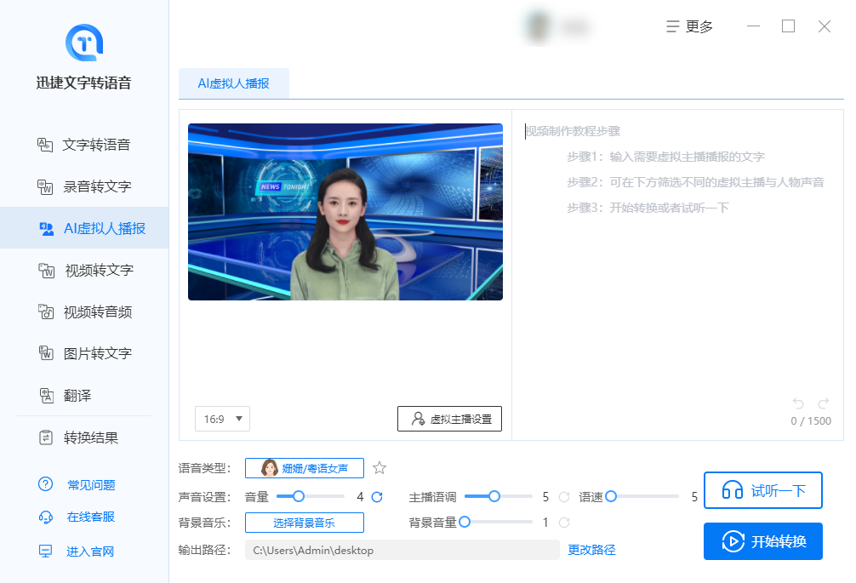
Task: Maximize the application window
Action: click(x=788, y=26)
